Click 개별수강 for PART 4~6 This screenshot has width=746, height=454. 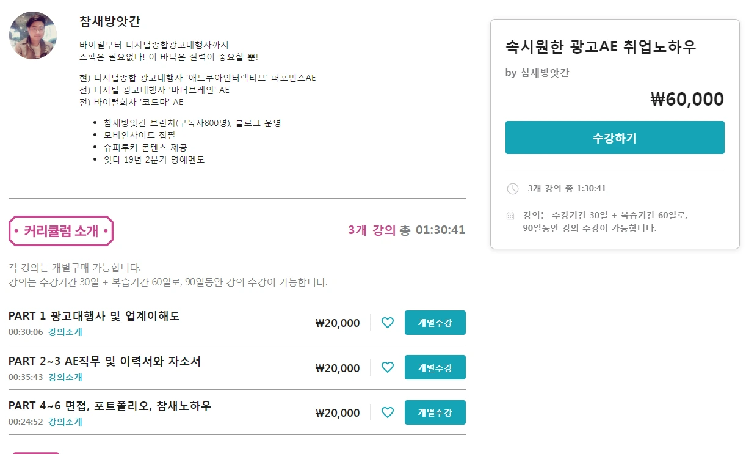(x=435, y=412)
